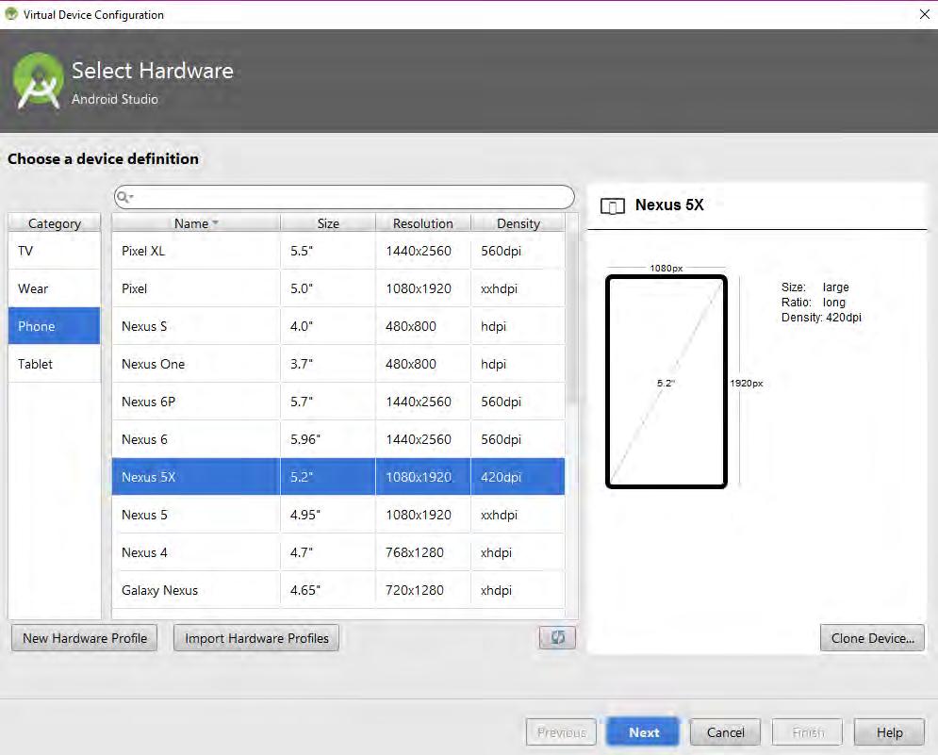Click the 5.96" size cell
This screenshot has height=755, width=938.
click(328, 439)
